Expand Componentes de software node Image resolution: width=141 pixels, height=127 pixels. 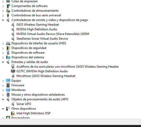click(x=3, y=6)
